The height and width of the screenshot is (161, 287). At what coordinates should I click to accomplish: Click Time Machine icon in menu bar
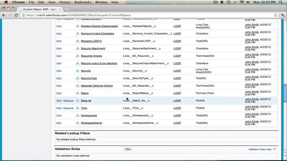(228, 2)
